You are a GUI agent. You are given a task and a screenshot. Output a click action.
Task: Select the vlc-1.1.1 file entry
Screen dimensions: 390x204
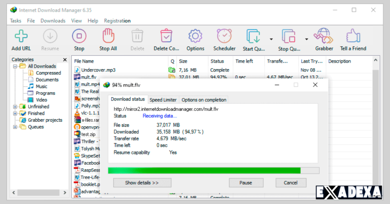pos(90,113)
